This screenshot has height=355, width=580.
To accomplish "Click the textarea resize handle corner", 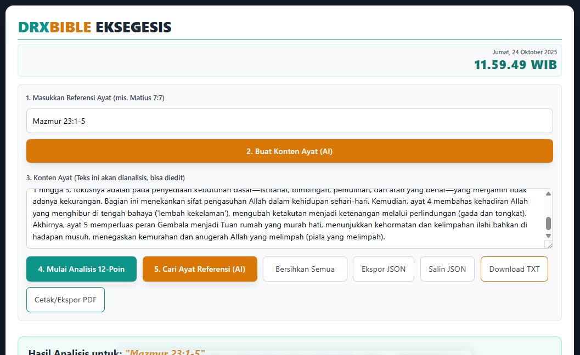I will (x=549, y=244).
